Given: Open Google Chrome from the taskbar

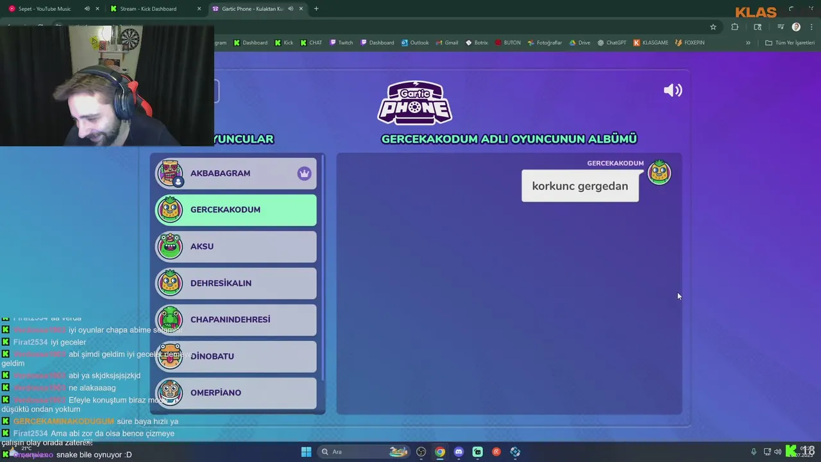Looking at the screenshot, I should pos(439,452).
